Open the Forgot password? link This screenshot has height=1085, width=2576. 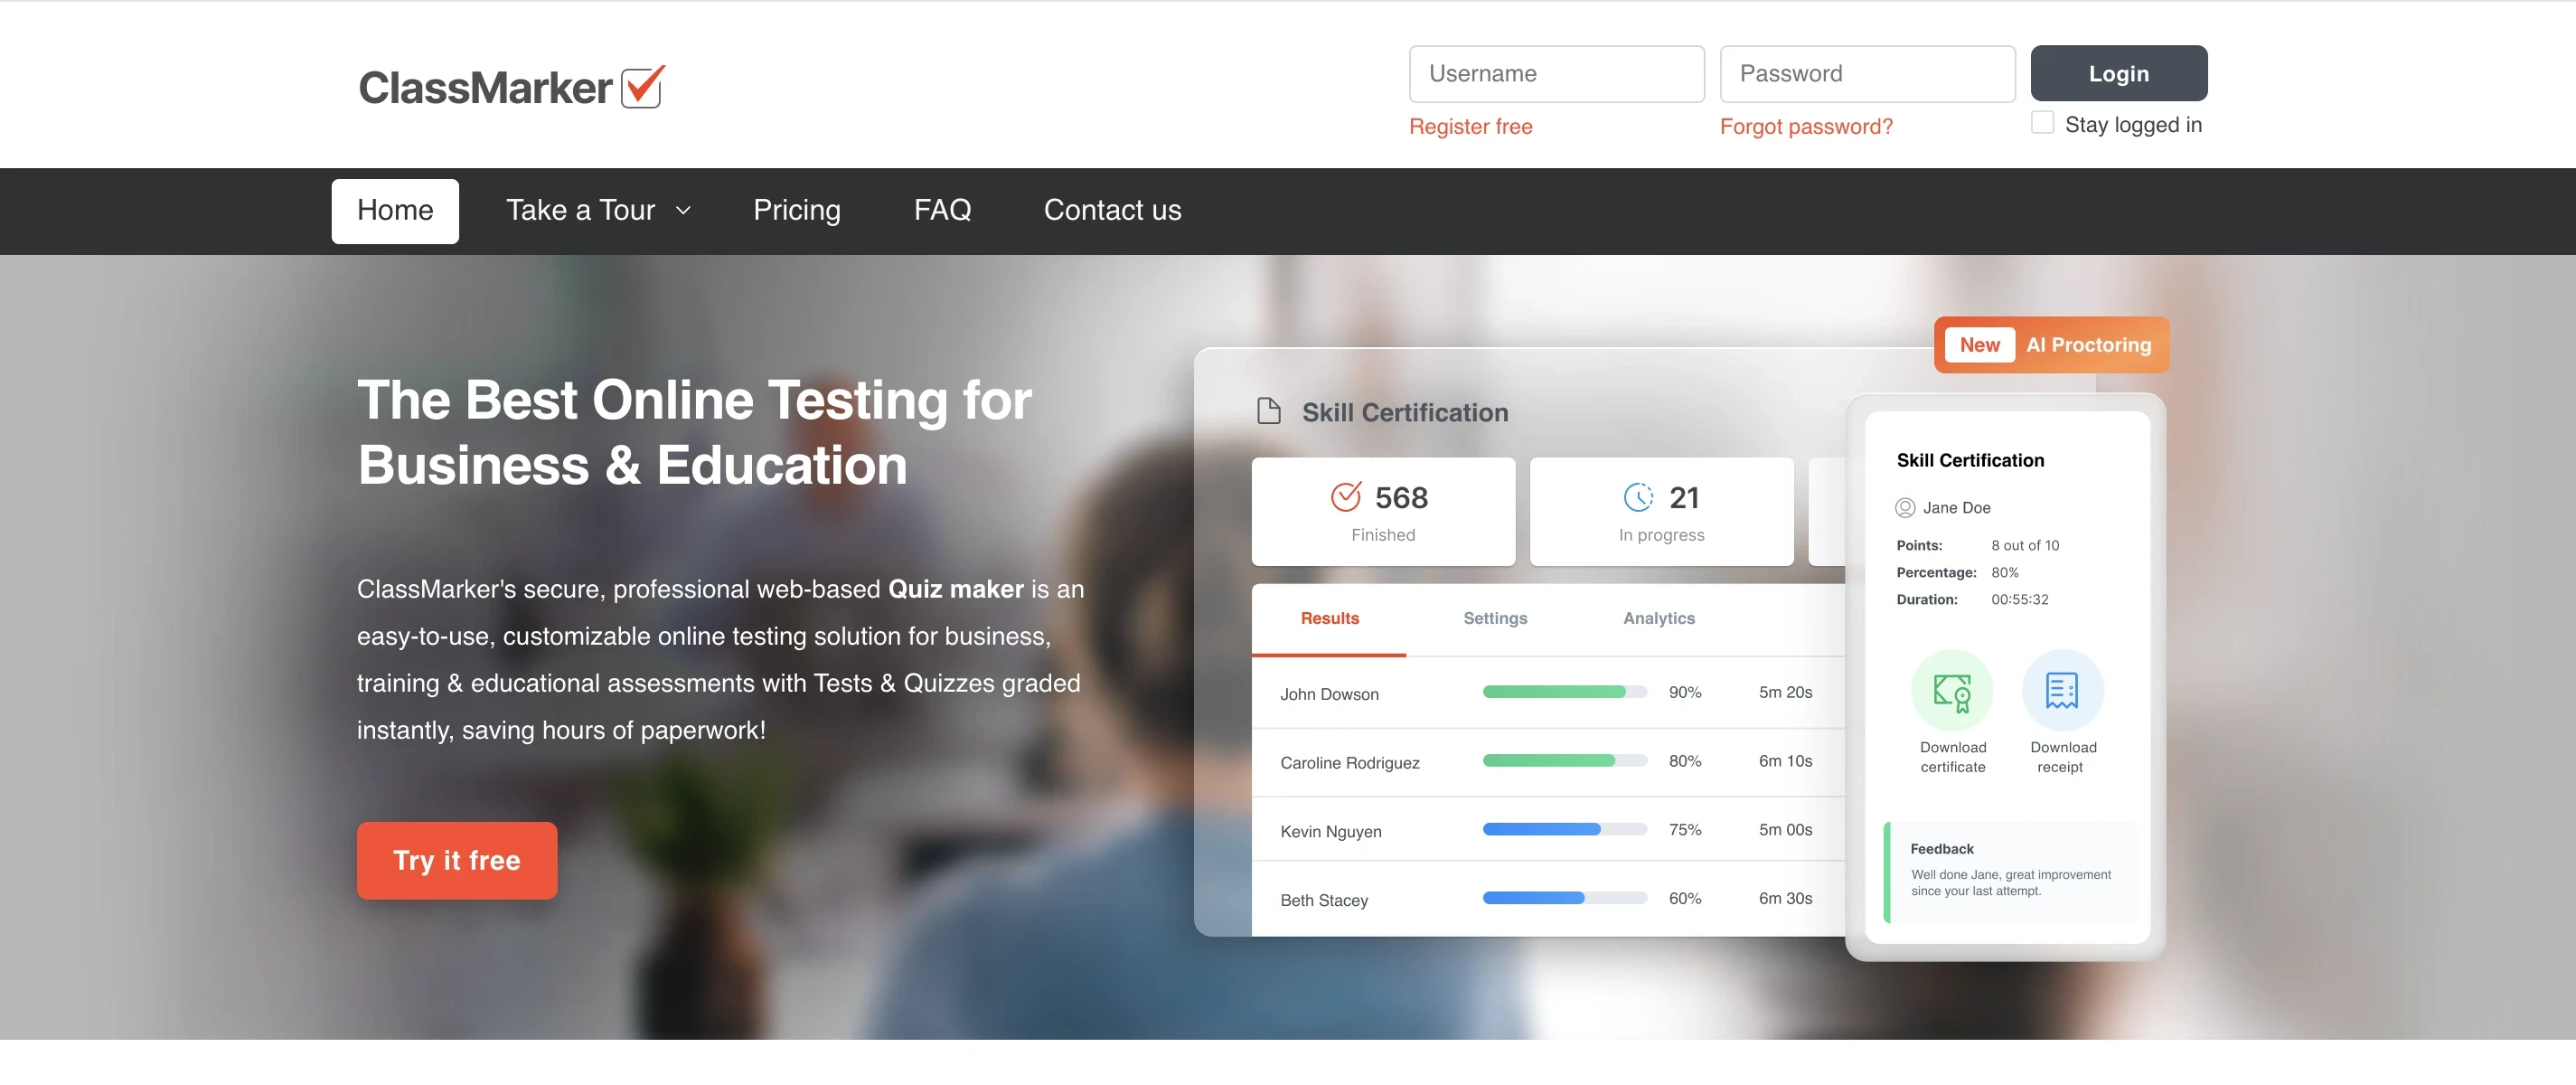pyautogui.click(x=1805, y=127)
